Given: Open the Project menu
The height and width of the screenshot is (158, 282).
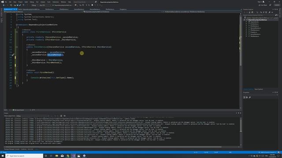Looking at the screenshot, I should point(20,2).
